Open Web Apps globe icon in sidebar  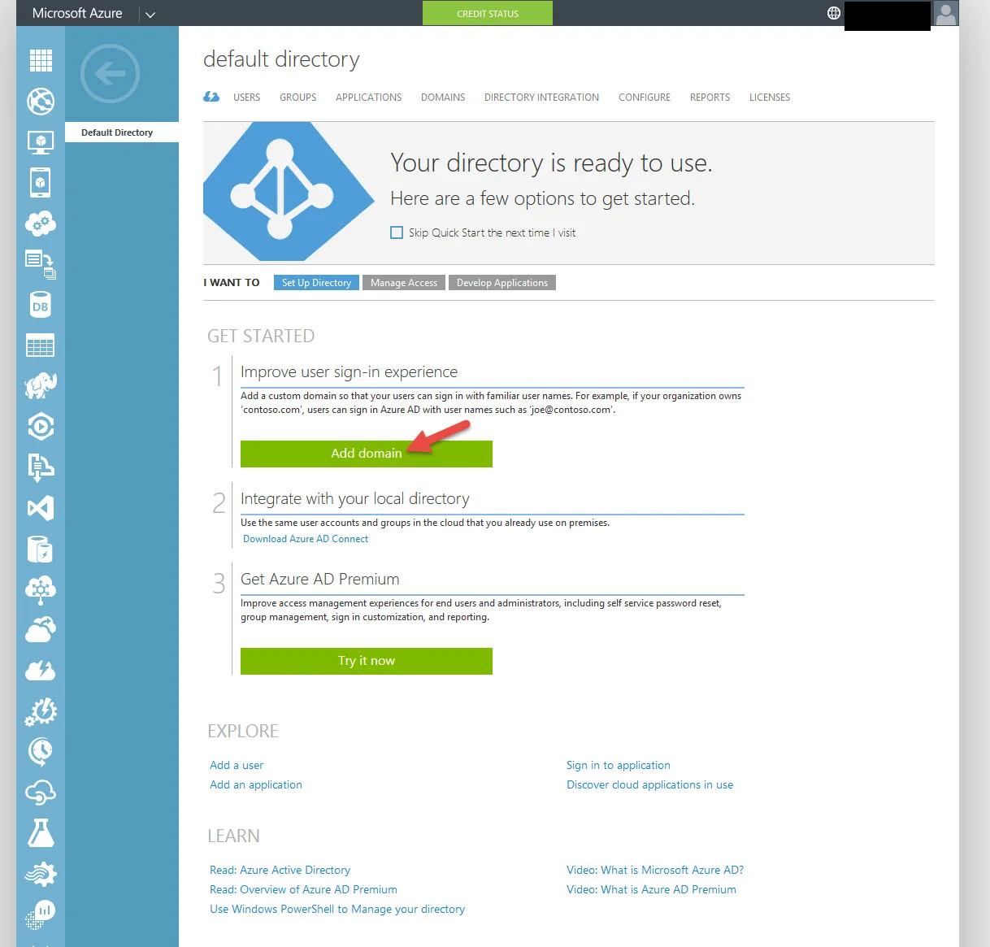(41, 102)
